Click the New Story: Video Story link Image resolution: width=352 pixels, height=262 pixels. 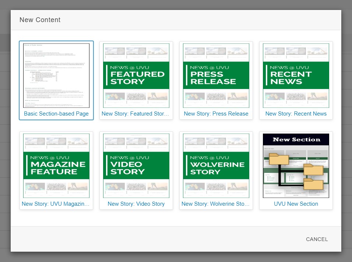coord(136,204)
